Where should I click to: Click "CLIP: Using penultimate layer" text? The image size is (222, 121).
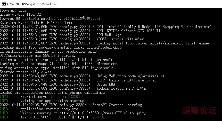point(126,80)
